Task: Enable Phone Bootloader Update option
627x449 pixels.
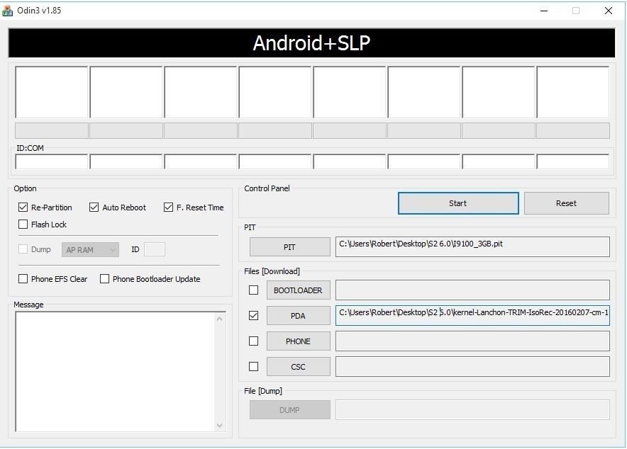Action: (x=104, y=278)
